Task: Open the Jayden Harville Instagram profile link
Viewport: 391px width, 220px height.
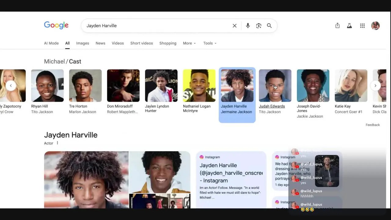Action: [x=231, y=173]
